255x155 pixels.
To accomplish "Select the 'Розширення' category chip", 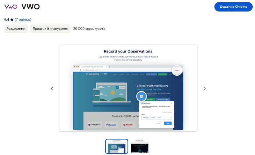I will [x=16, y=29].
